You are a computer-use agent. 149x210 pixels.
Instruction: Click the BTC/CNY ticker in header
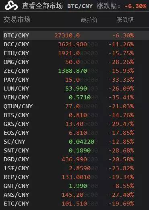tap(80, 6)
